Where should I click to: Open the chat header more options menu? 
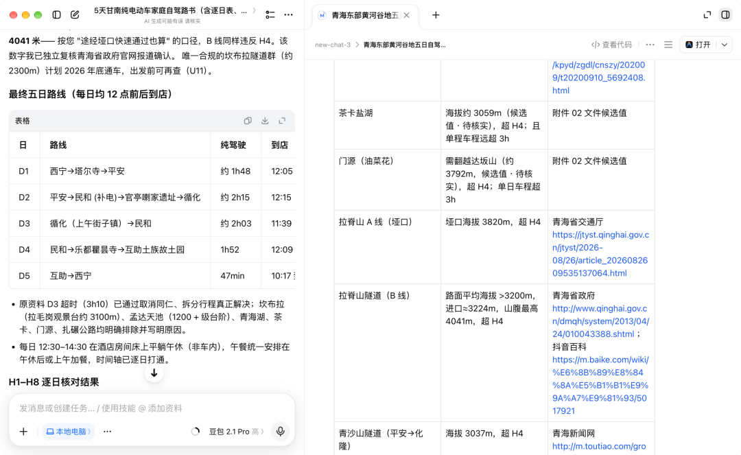[x=288, y=14]
